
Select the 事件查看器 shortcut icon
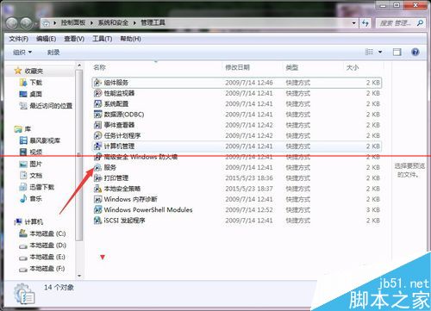98,125
